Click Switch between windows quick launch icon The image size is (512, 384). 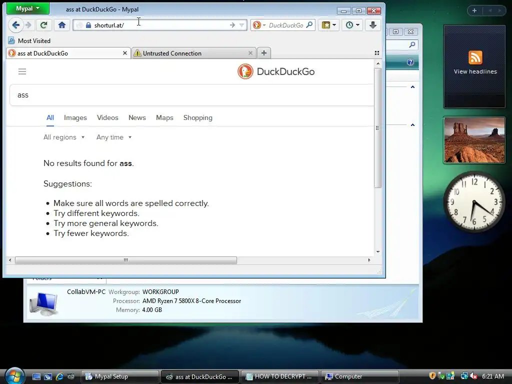coord(48,376)
